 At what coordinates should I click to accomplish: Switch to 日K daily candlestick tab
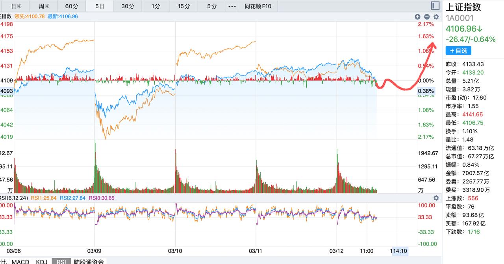point(16,6)
